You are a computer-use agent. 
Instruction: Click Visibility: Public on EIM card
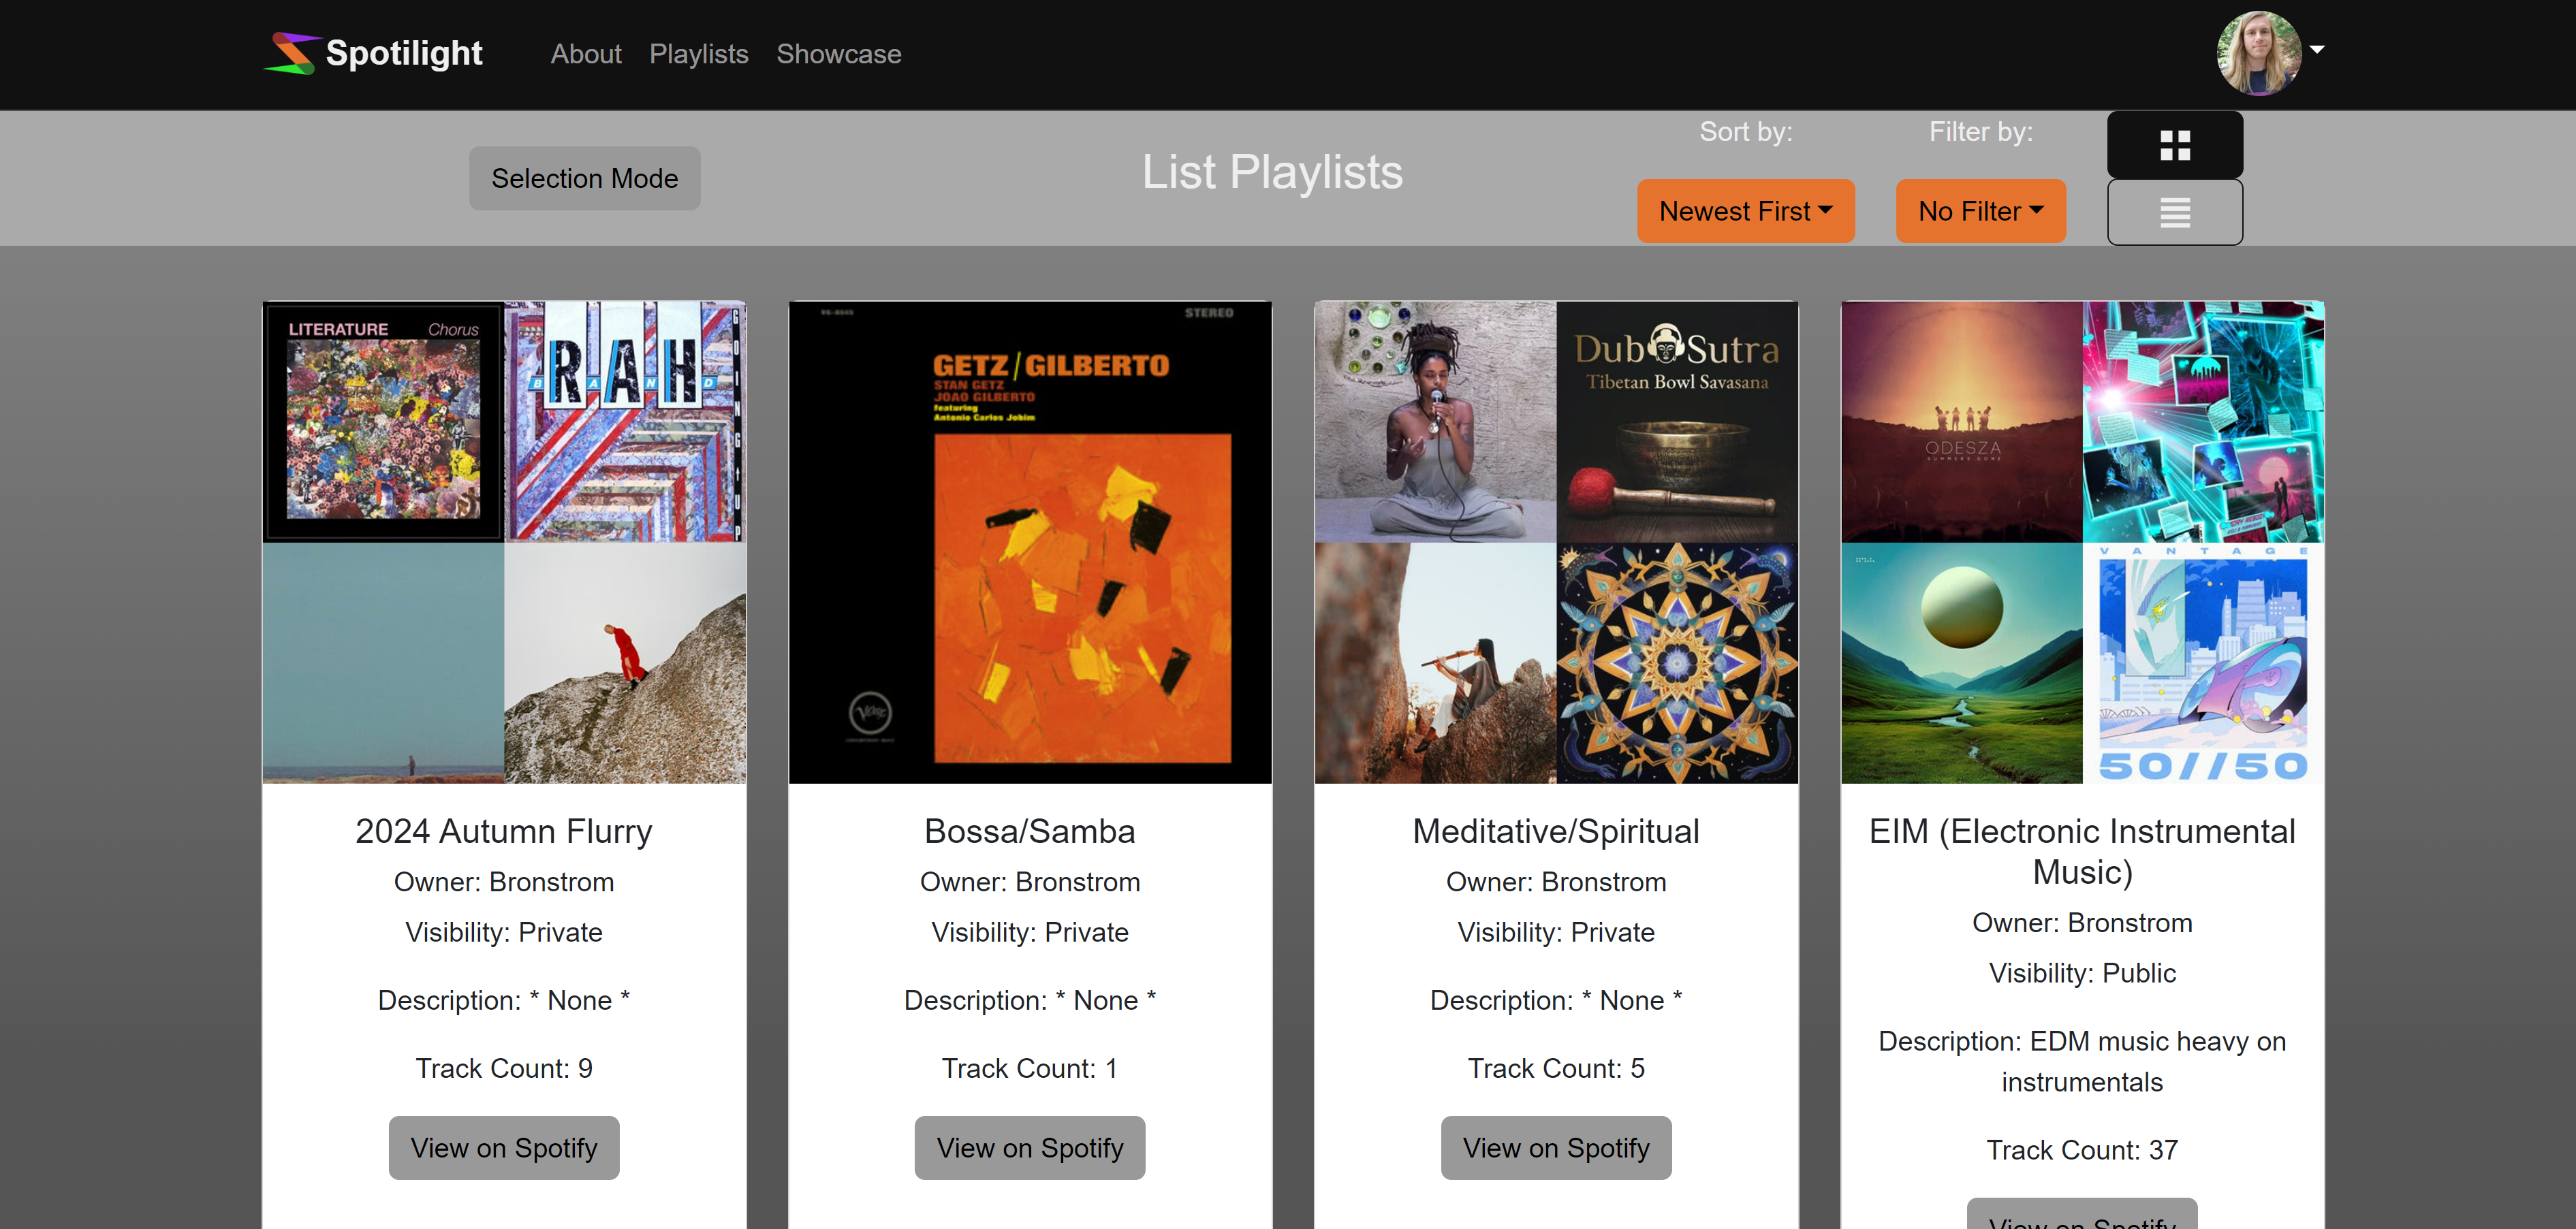coord(2082,973)
